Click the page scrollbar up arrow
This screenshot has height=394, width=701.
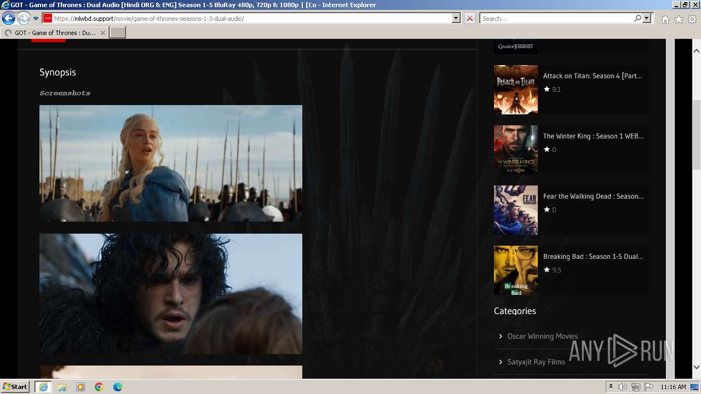tap(696, 51)
